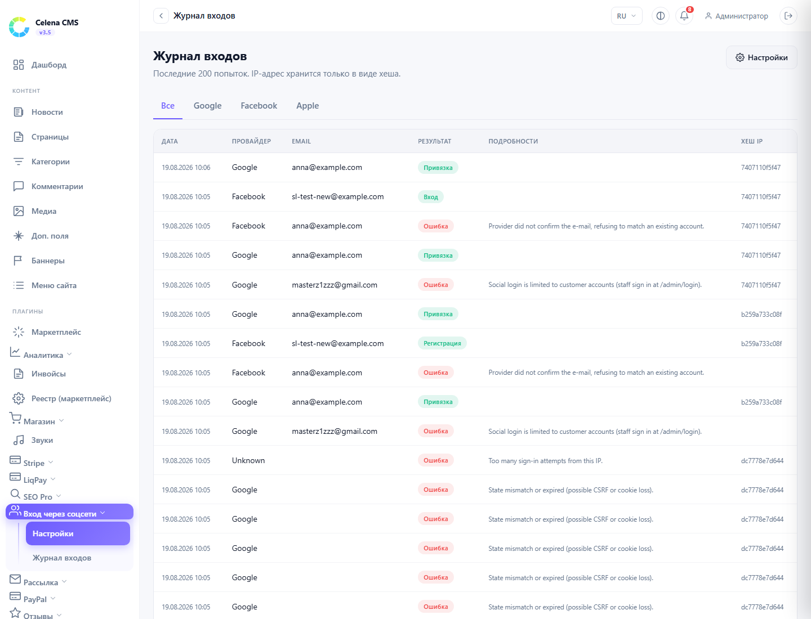Click the LiqPay card icon

[x=15, y=477]
